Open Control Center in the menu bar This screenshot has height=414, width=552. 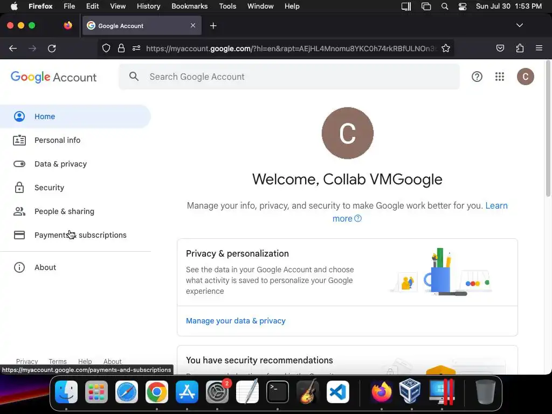(x=462, y=6)
